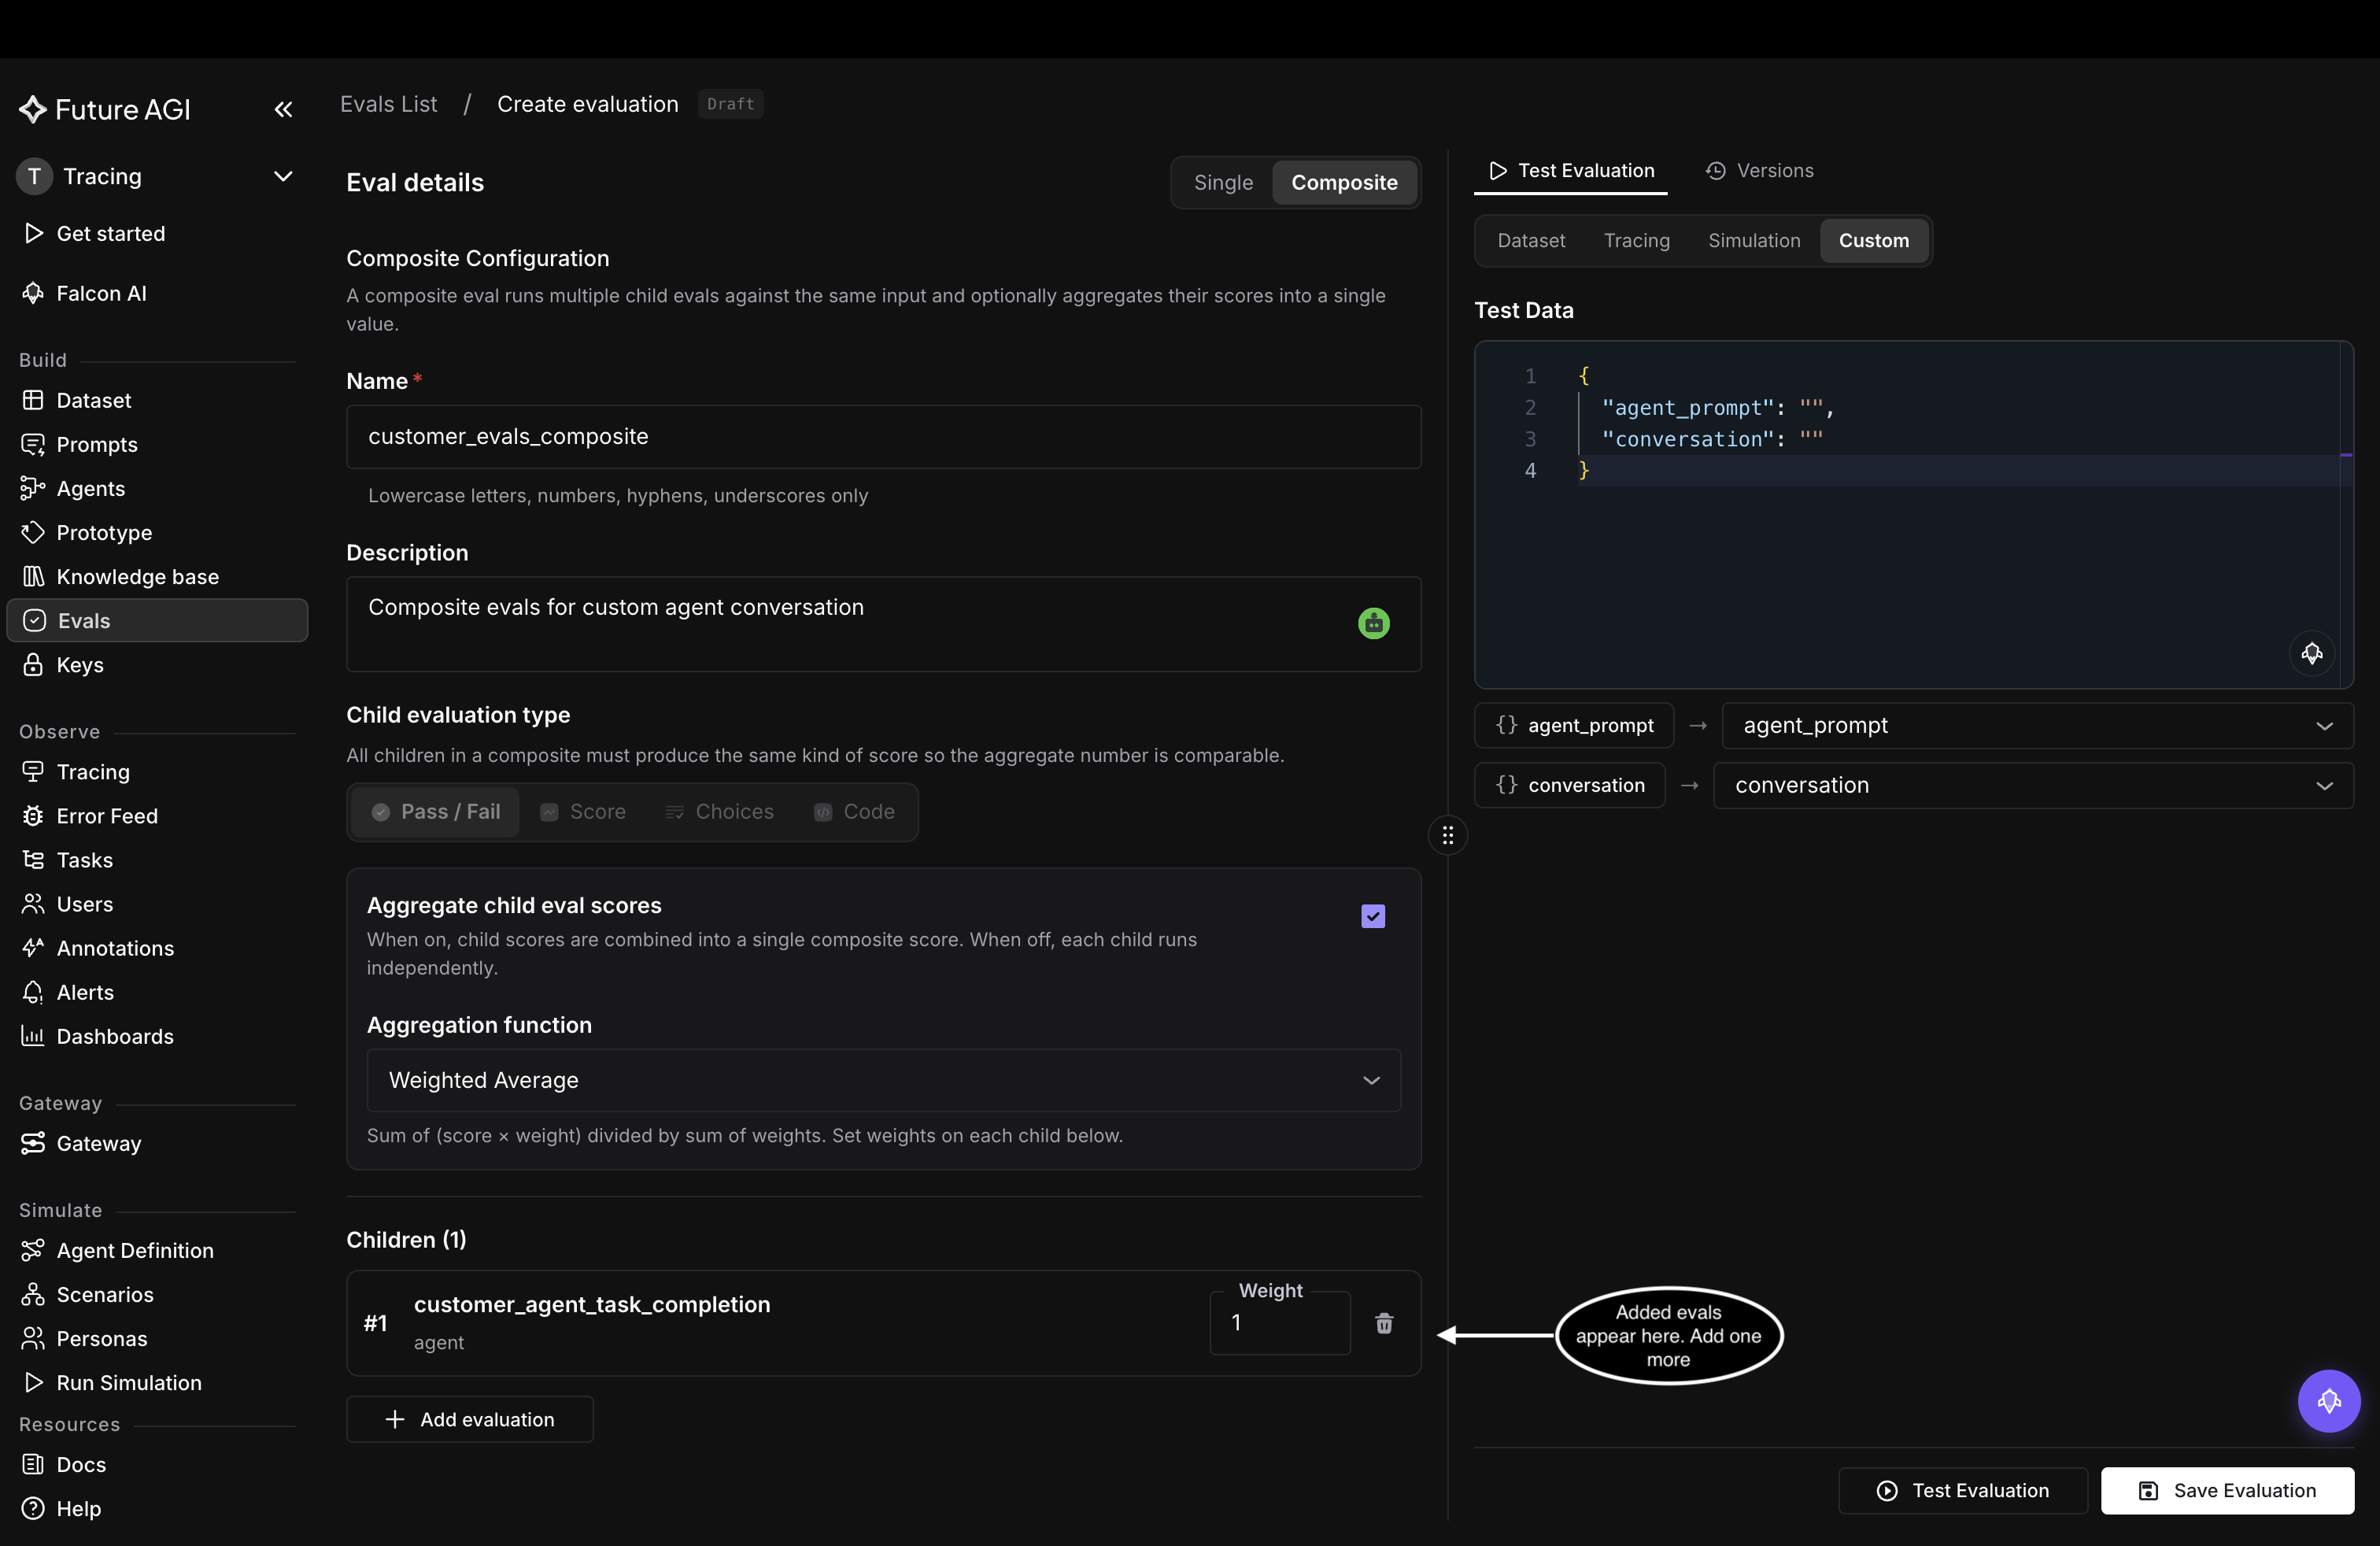Switch to Versions tab

click(x=1760, y=170)
